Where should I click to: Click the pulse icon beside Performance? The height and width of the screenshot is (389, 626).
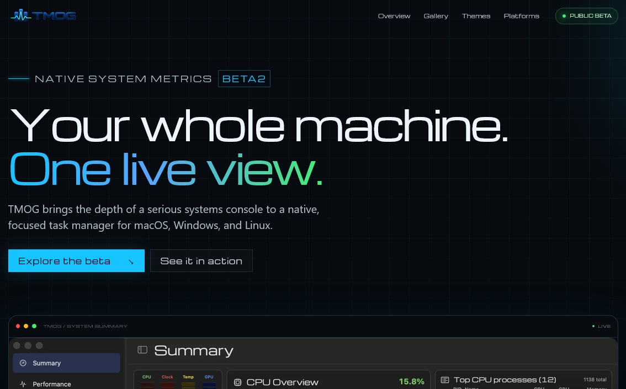23,384
